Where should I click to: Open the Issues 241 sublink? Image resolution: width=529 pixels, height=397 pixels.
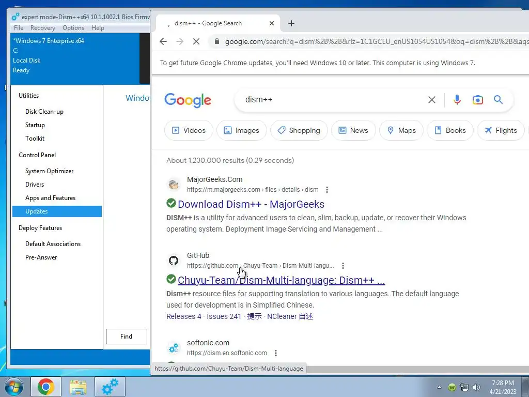[x=224, y=316]
